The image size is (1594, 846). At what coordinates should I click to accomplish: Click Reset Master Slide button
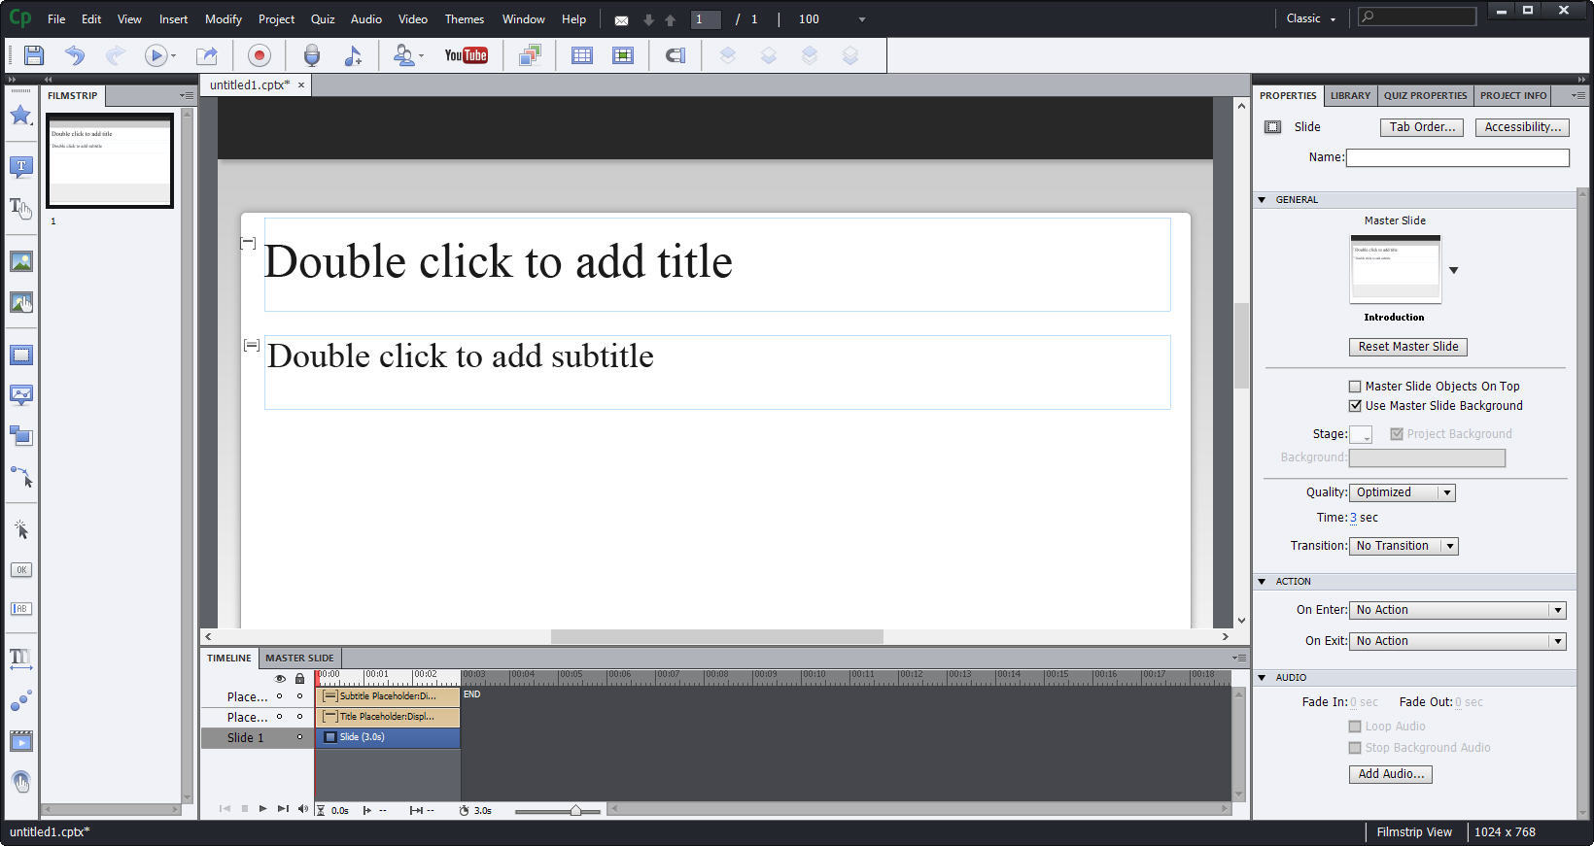1407,347
